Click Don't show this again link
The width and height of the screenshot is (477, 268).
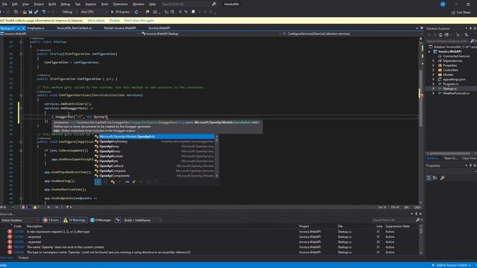coord(139,21)
